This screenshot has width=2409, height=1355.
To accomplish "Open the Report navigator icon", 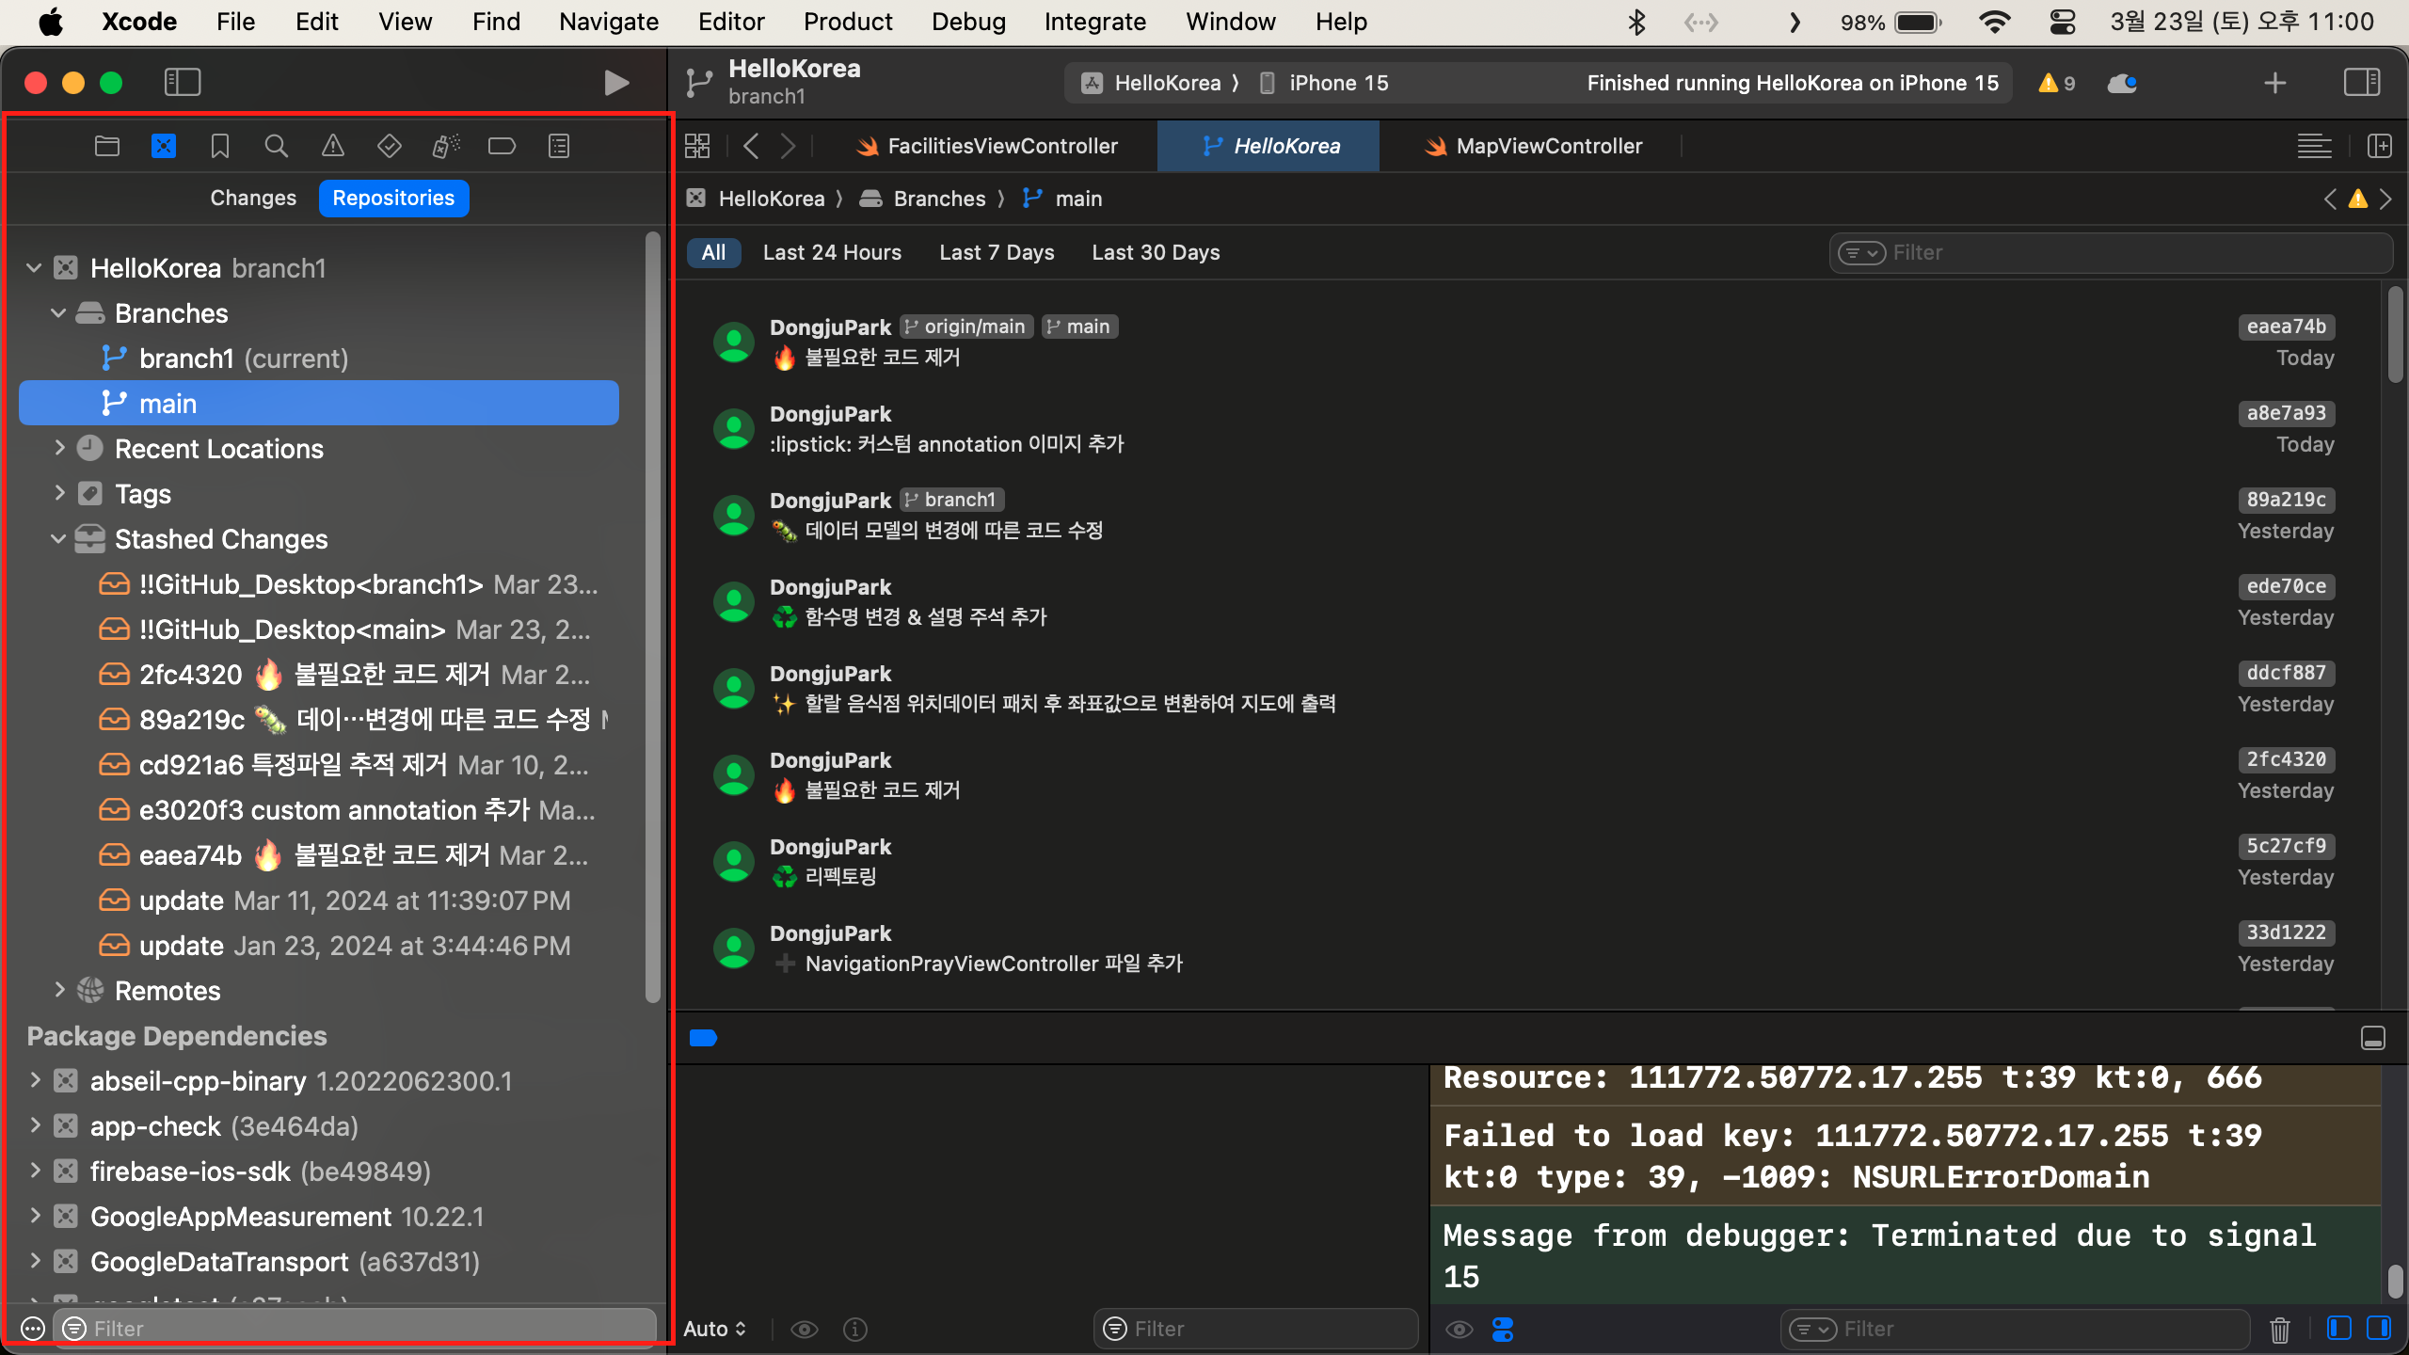I will click(559, 146).
